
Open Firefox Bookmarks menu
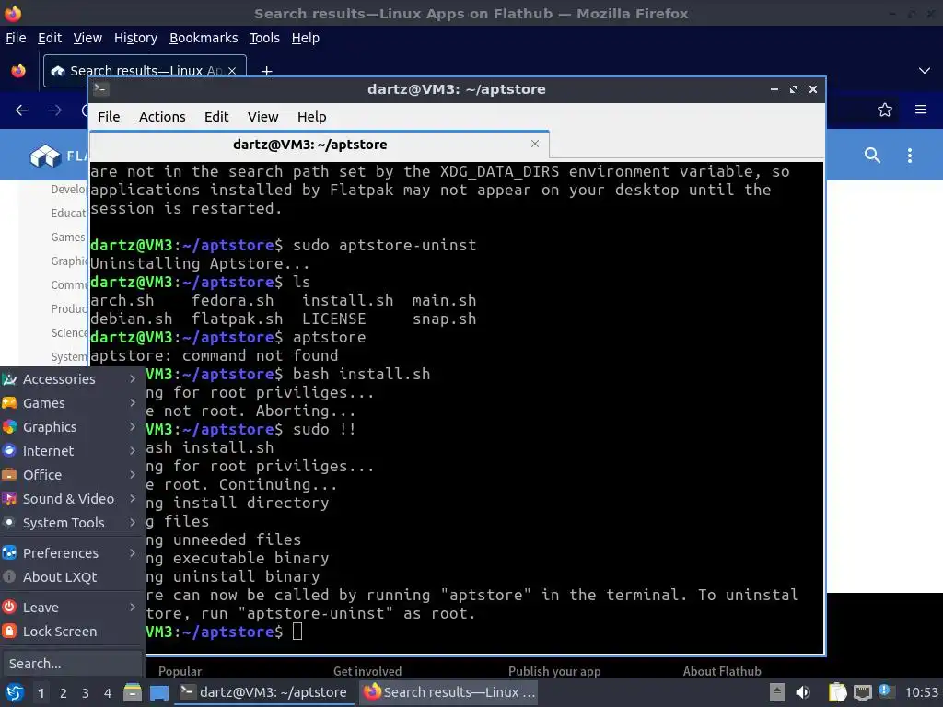pos(204,38)
